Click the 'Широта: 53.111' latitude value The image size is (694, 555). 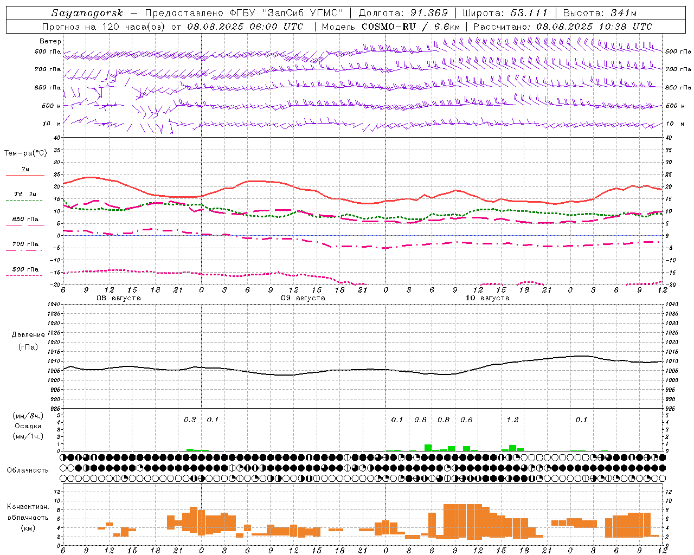pos(505,13)
